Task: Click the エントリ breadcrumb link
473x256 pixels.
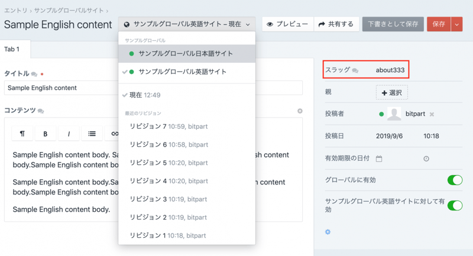Action: pyautogui.click(x=15, y=11)
